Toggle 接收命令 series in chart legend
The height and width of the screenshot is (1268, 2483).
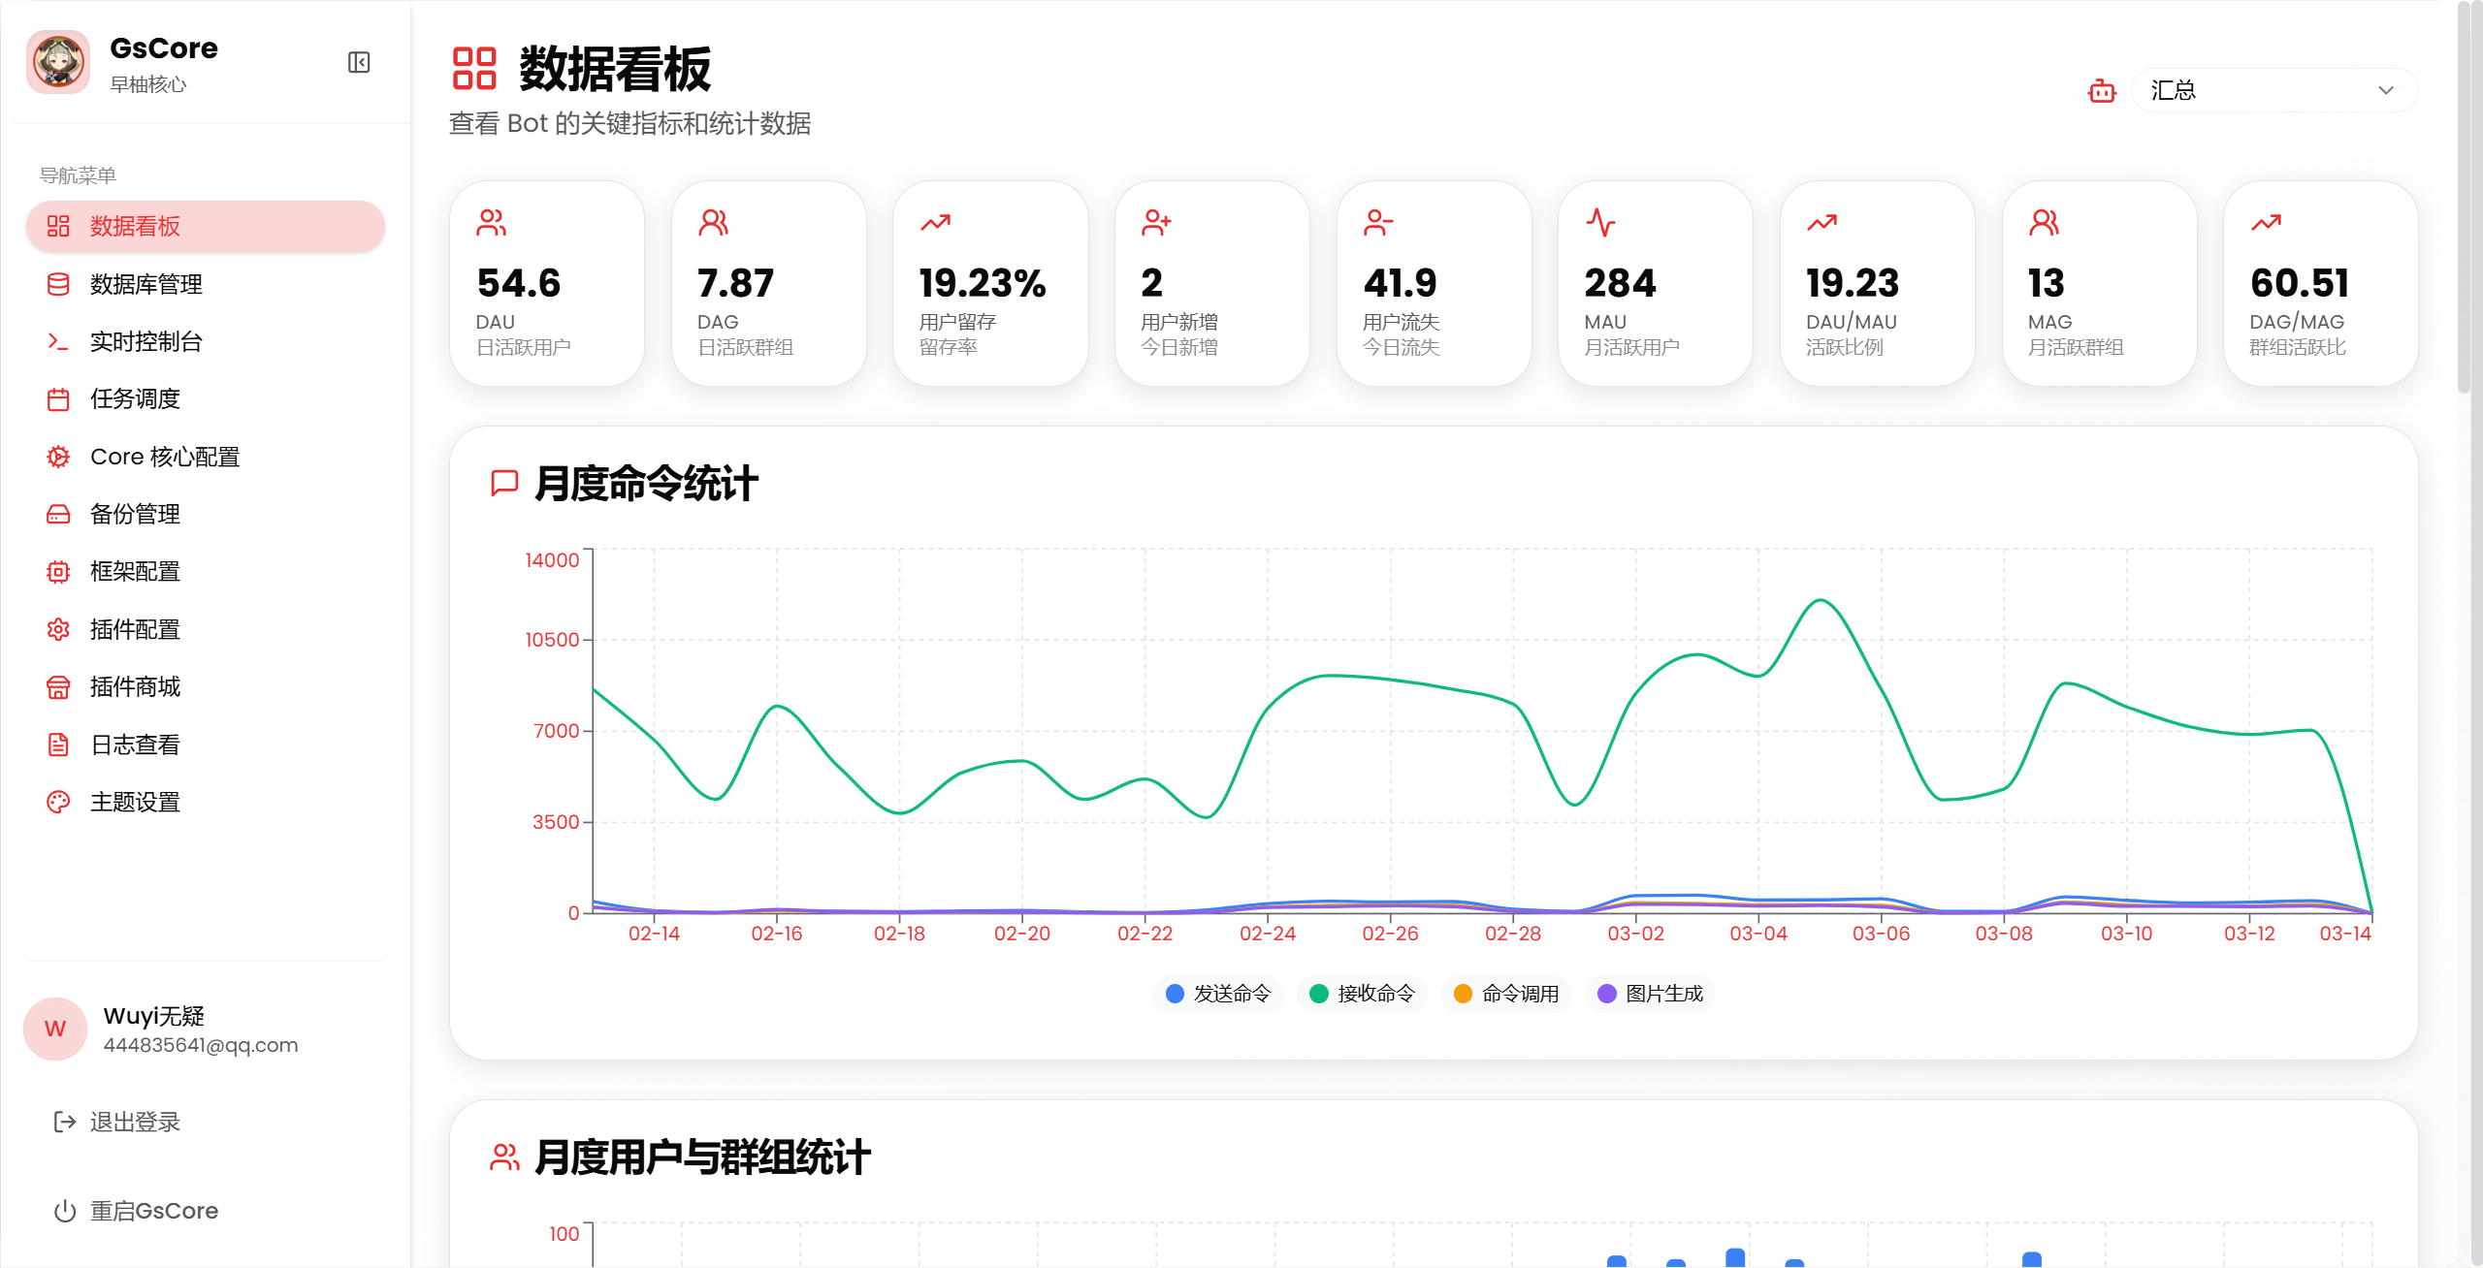click(x=1362, y=994)
